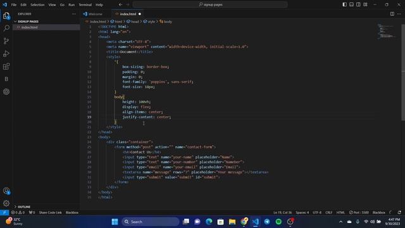Click index.html in the breadcrumb

98,22
